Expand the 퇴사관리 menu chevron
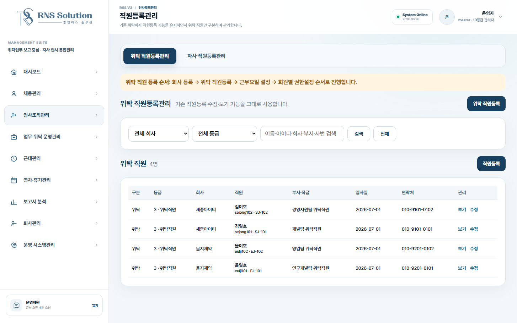 (x=96, y=224)
